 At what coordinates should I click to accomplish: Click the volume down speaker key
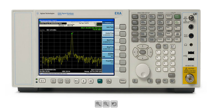[83, 81]
